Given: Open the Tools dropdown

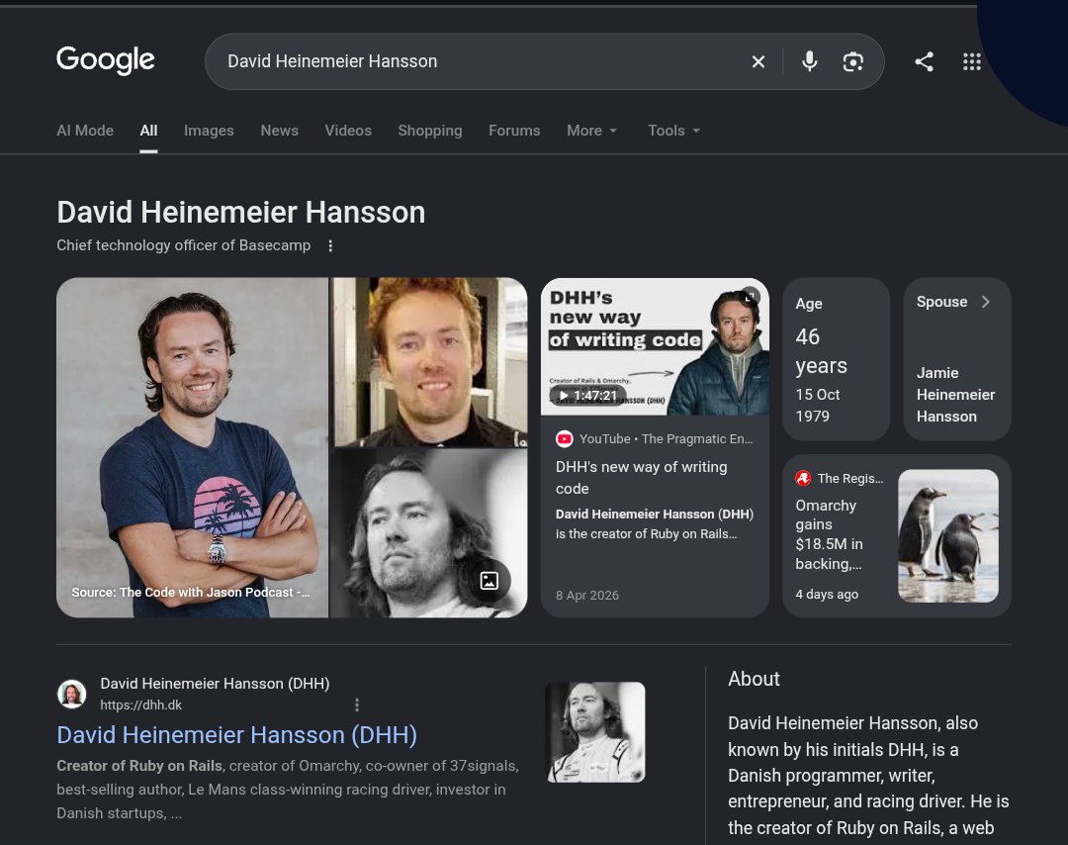Looking at the screenshot, I should (673, 131).
